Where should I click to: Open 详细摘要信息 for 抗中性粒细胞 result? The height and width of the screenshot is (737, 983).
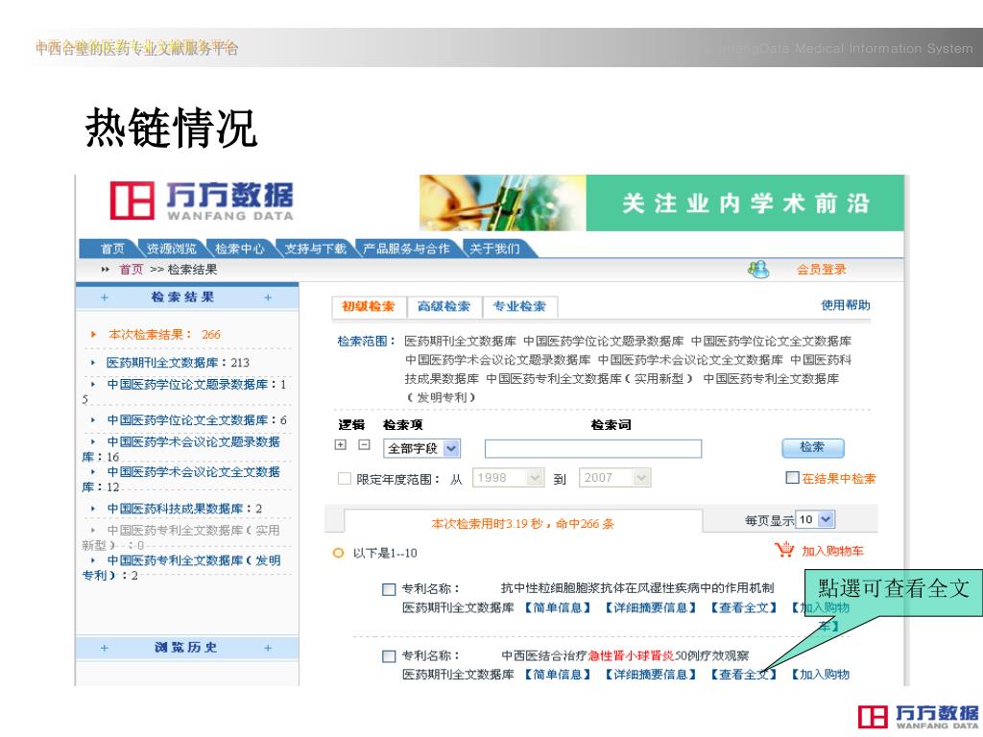(651, 607)
